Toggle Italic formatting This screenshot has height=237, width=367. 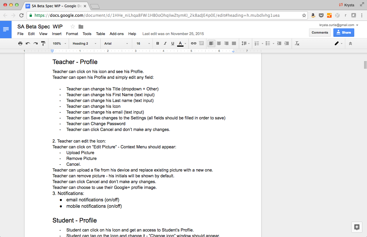(165, 43)
